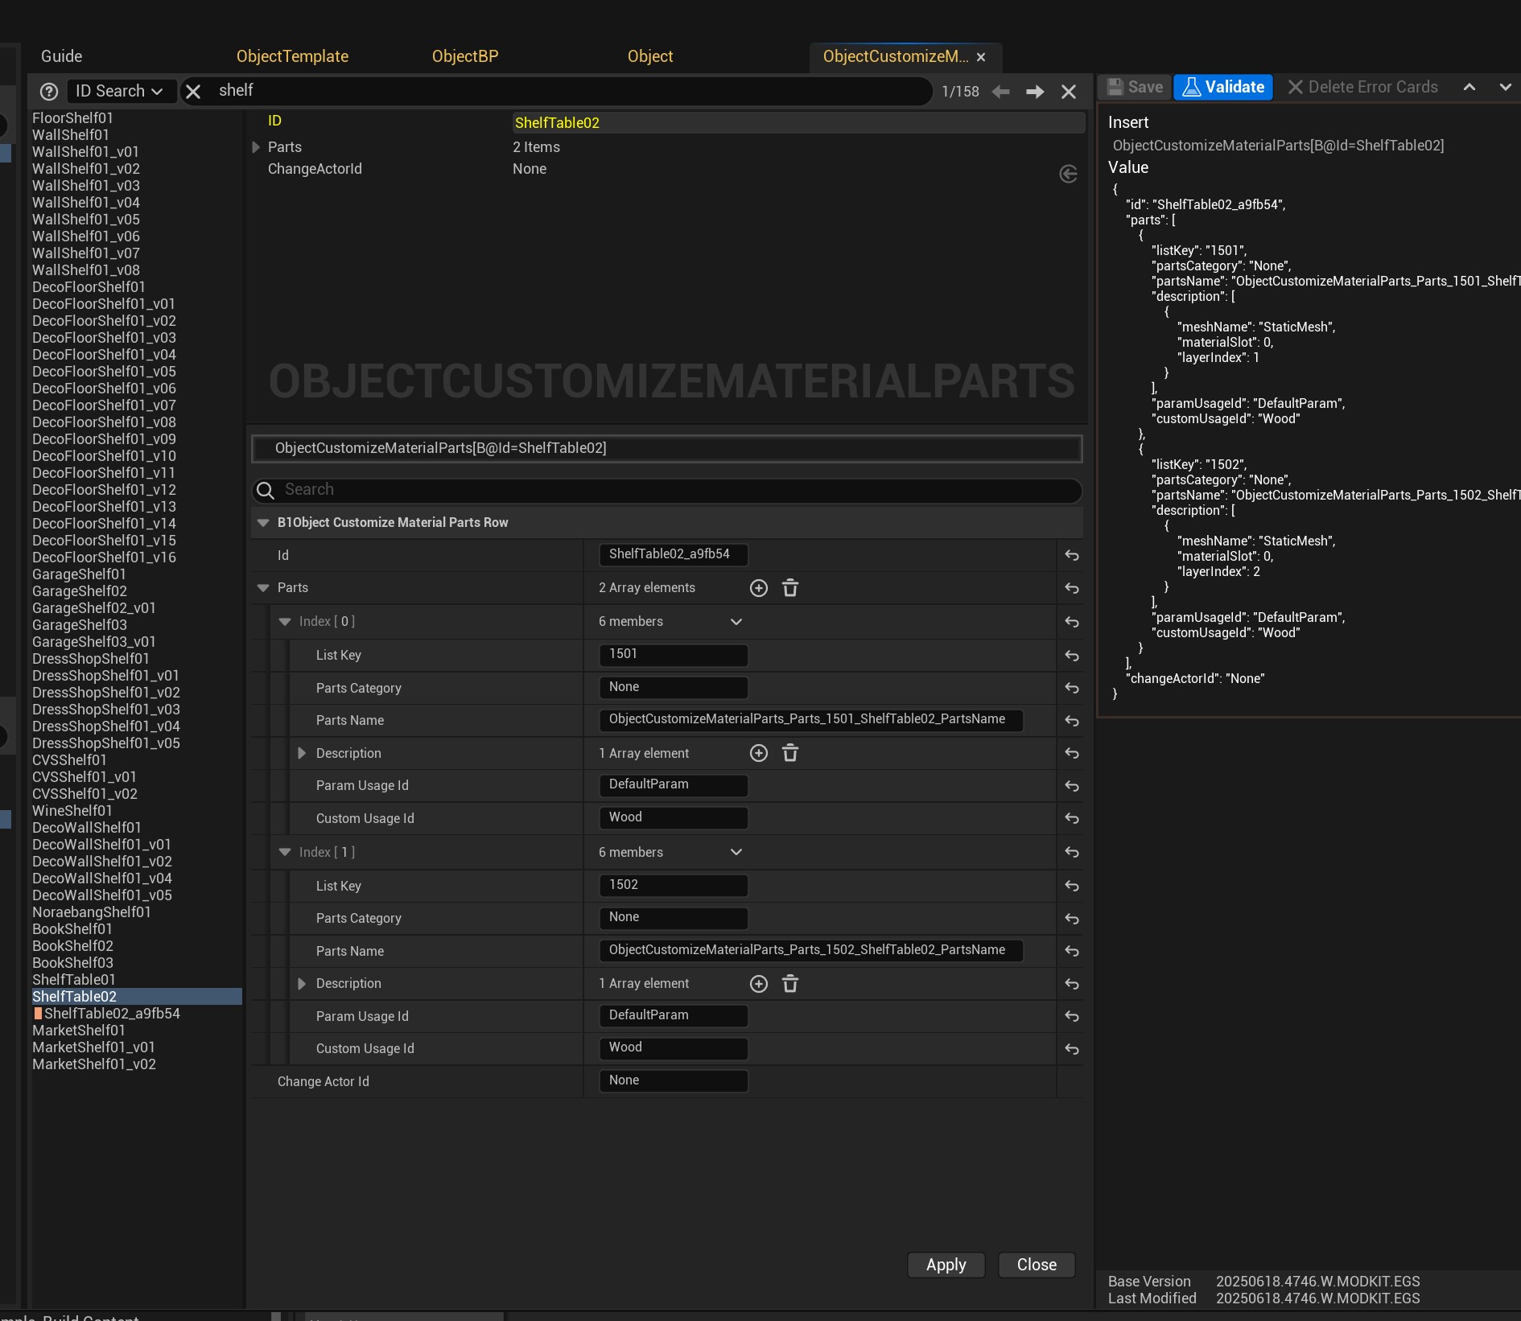Click Delete Error Cards
Screen dimensions: 1521x1321
(1362, 87)
